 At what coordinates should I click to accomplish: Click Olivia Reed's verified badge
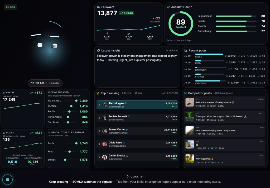pos(124,143)
